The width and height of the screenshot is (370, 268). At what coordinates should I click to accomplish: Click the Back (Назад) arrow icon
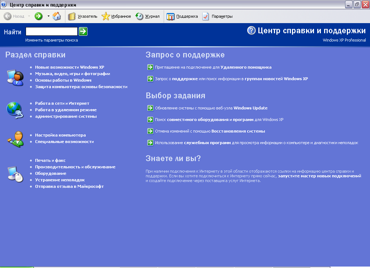(8, 16)
